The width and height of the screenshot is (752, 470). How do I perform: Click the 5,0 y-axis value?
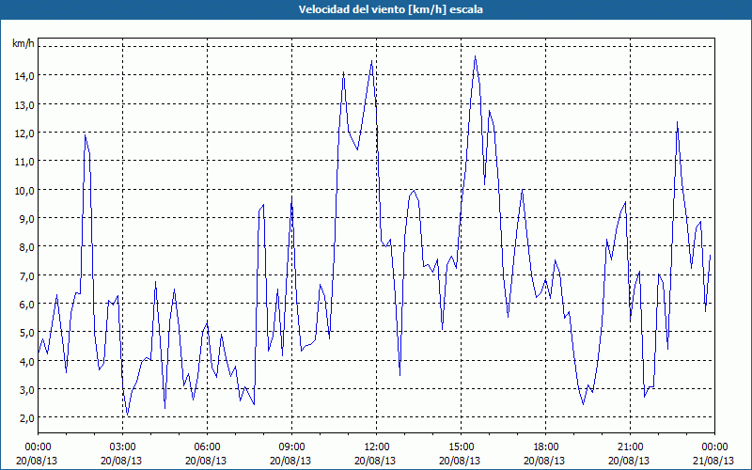click(26, 333)
